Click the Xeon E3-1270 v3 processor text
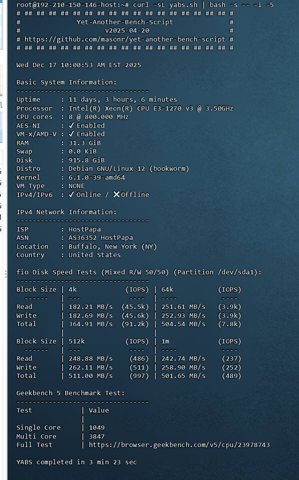This screenshot has height=480, width=299. click(x=151, y=108)
